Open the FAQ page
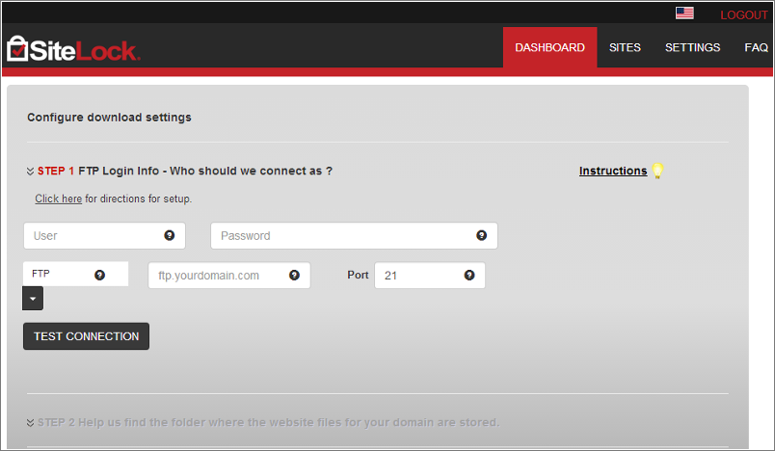Screen dimensions: 775x451 point(756,47)
